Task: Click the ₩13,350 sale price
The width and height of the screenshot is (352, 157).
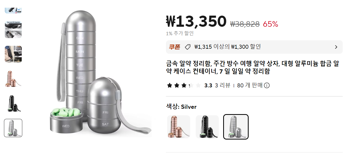Action: [x=196, y=21]
